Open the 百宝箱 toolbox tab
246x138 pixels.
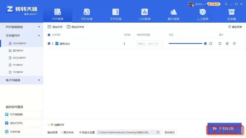tap(232, 15)
